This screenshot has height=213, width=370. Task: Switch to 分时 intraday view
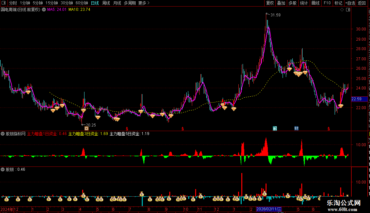pos(13,3)
